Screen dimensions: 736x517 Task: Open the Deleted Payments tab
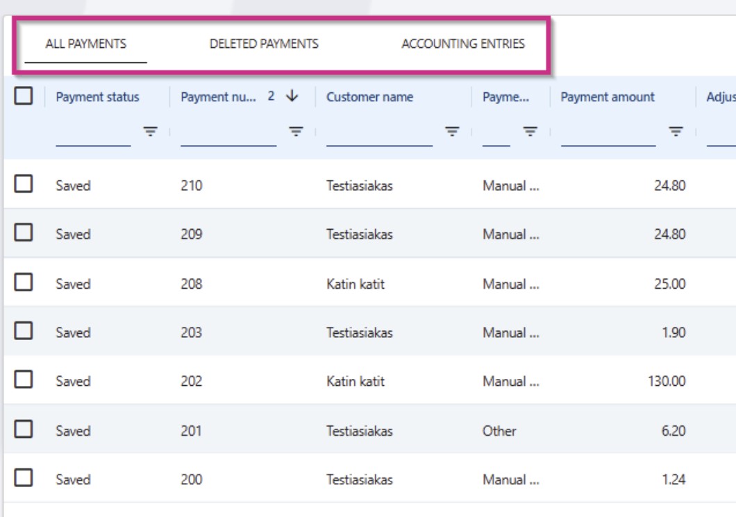[x=264, y=44]
